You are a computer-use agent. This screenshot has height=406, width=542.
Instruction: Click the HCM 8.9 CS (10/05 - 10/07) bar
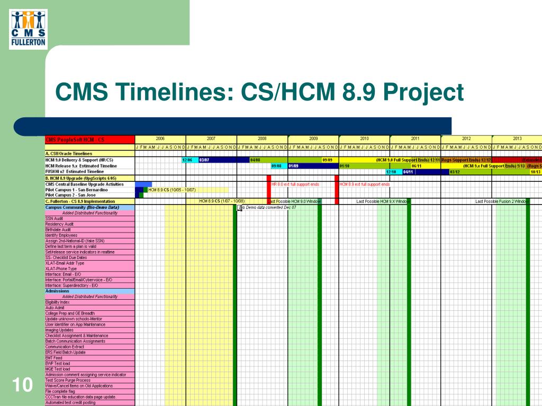point(188,190)
